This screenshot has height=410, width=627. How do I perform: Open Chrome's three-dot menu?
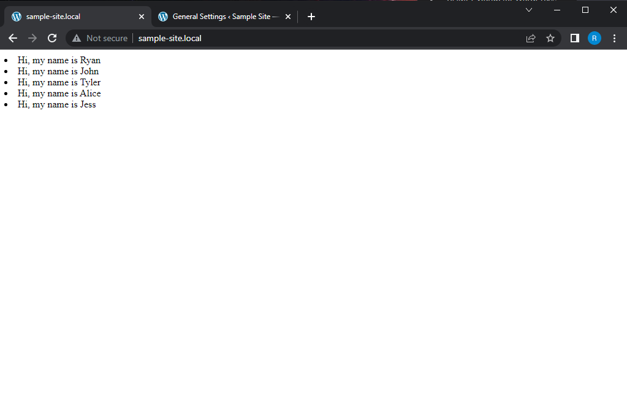[614, 39]
